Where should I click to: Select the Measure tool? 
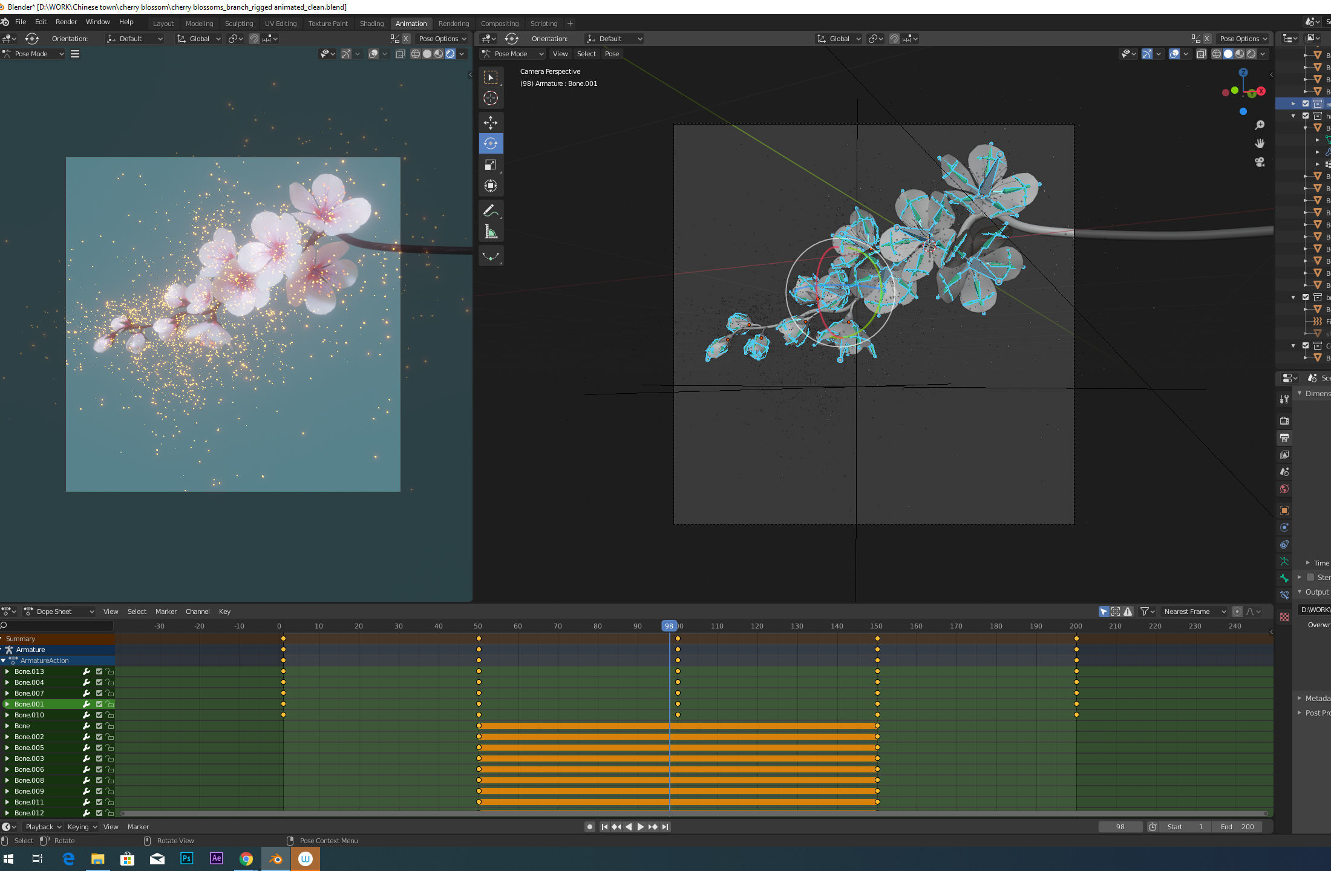(x=491, y=232)
